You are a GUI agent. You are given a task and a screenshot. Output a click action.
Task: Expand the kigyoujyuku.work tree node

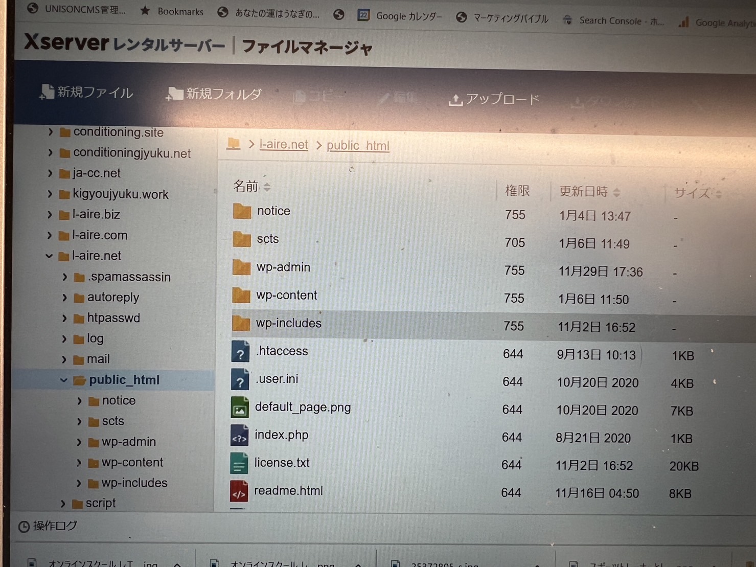coord(50,194)
